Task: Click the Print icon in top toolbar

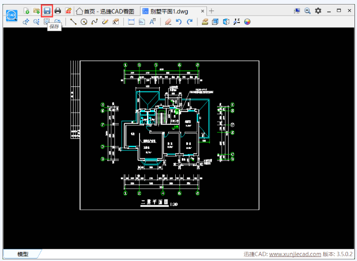Action: 58,11
